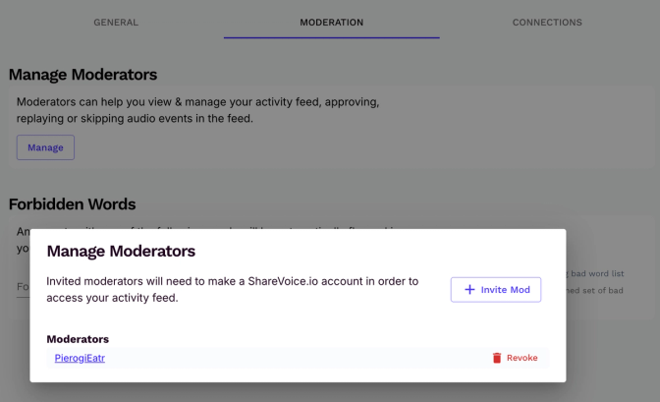The width and height of the screenshot is (660, 402).
Task: Click the dimmed backdrop below the dialog
Action: (330, 393)
